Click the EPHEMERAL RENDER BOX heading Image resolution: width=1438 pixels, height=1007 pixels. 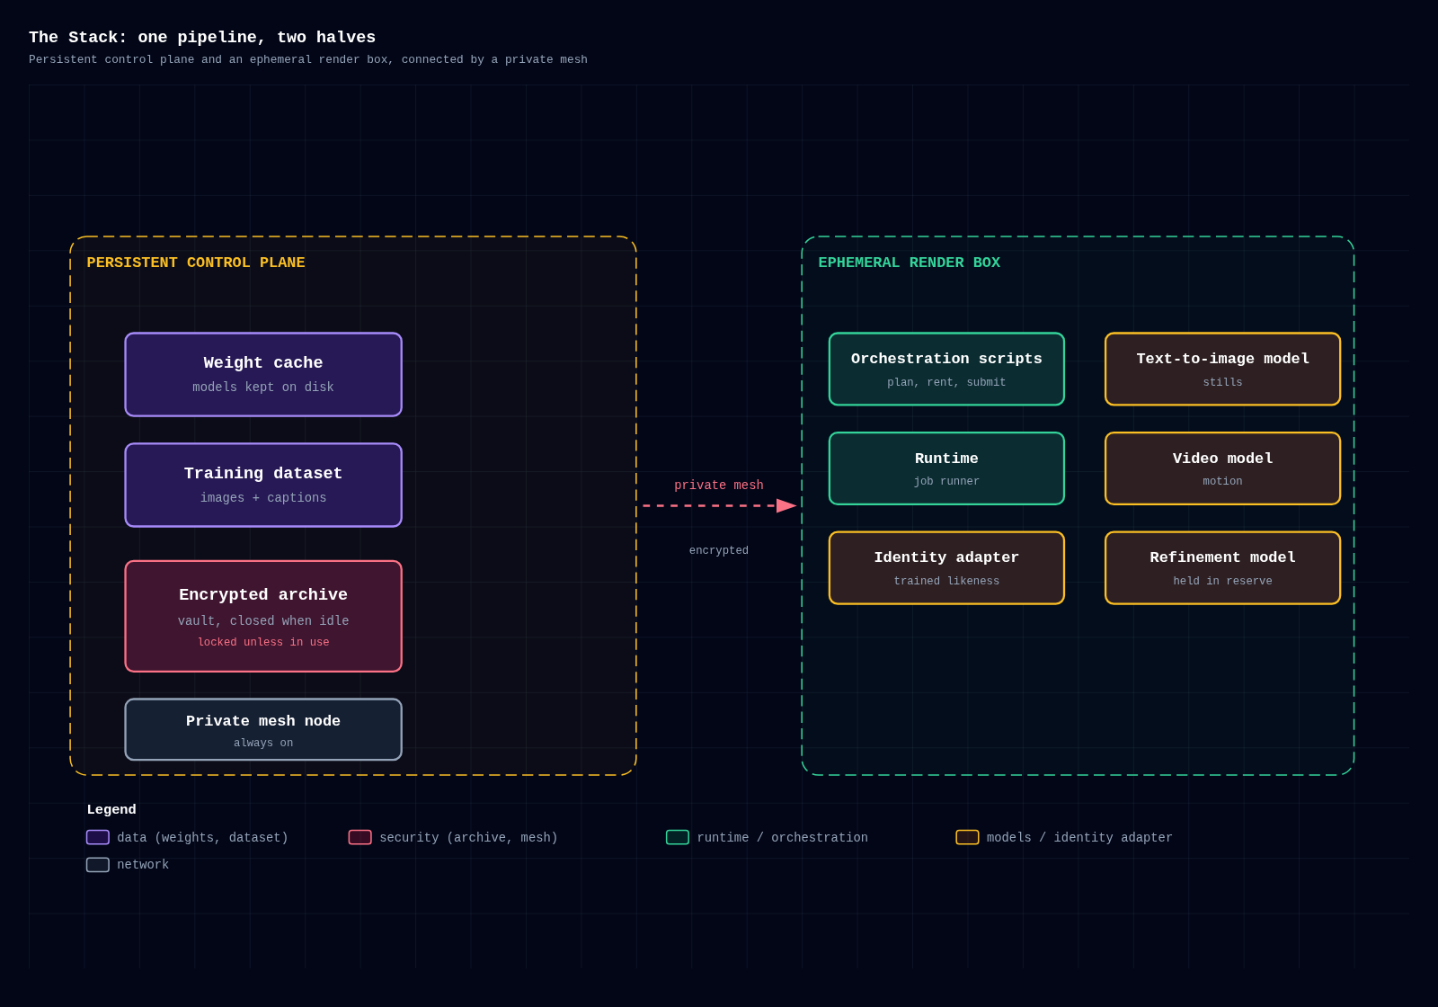point(909,263)
